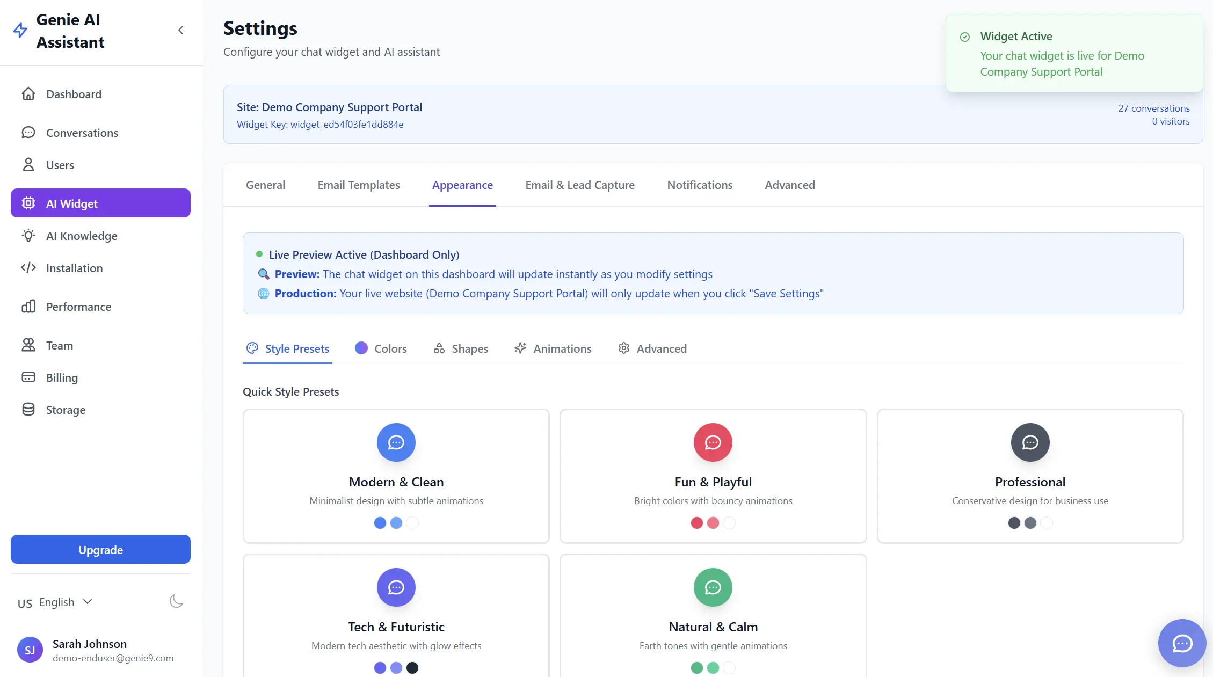Open the Animations sub-tab

click(x=553, y=348)
